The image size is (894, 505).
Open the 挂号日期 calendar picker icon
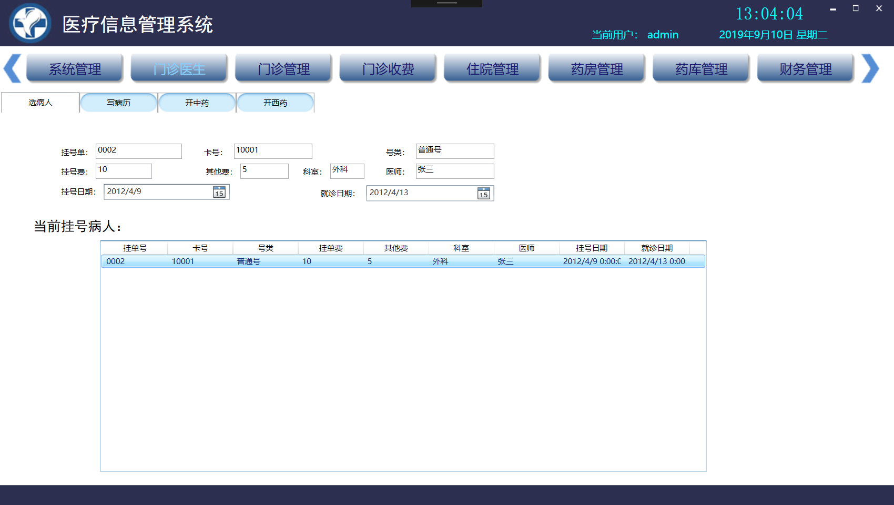(219, 192)
